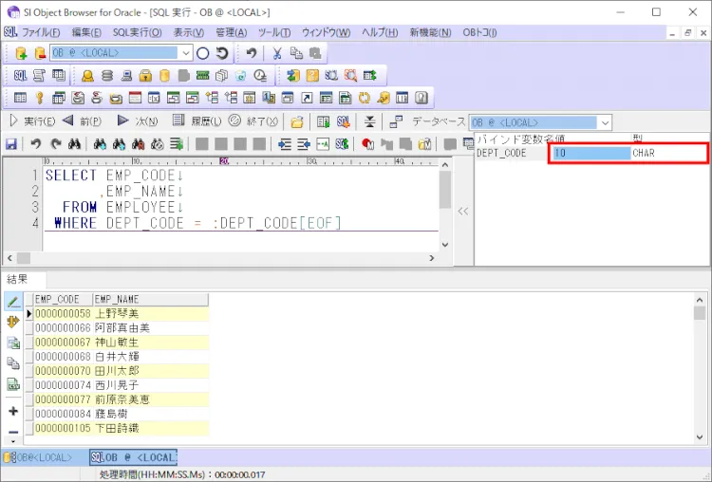This screenshot has height=482, width=712.
Task: Click the circular rollback arrow icon beside connection dropdown
Action: point(222,53)
